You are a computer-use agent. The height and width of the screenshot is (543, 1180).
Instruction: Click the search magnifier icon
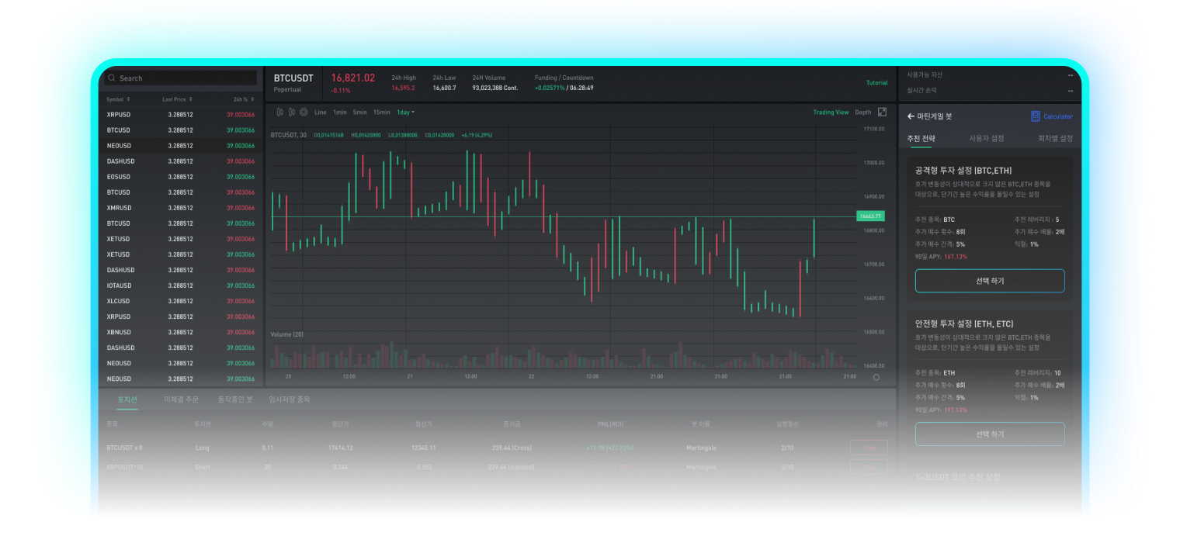click(x=111, y=78)
